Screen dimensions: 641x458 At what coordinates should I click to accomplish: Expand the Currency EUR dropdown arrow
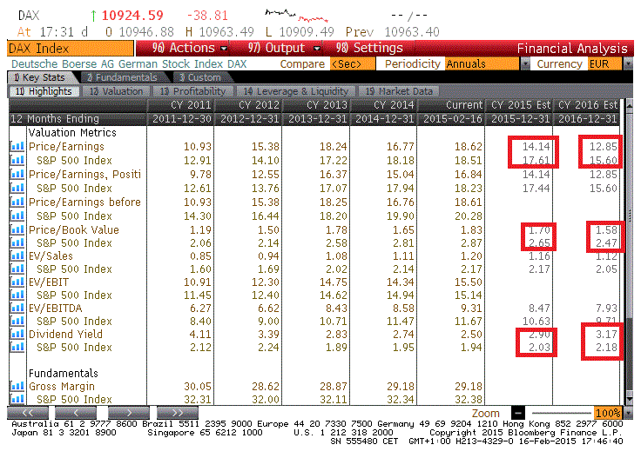coord(628,64)
